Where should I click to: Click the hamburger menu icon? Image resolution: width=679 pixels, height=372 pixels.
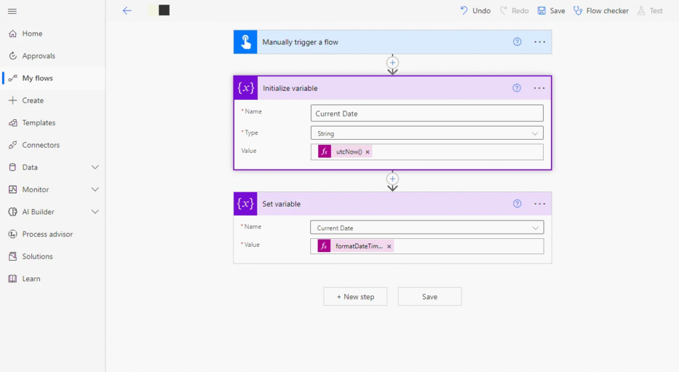coord(12,11)
